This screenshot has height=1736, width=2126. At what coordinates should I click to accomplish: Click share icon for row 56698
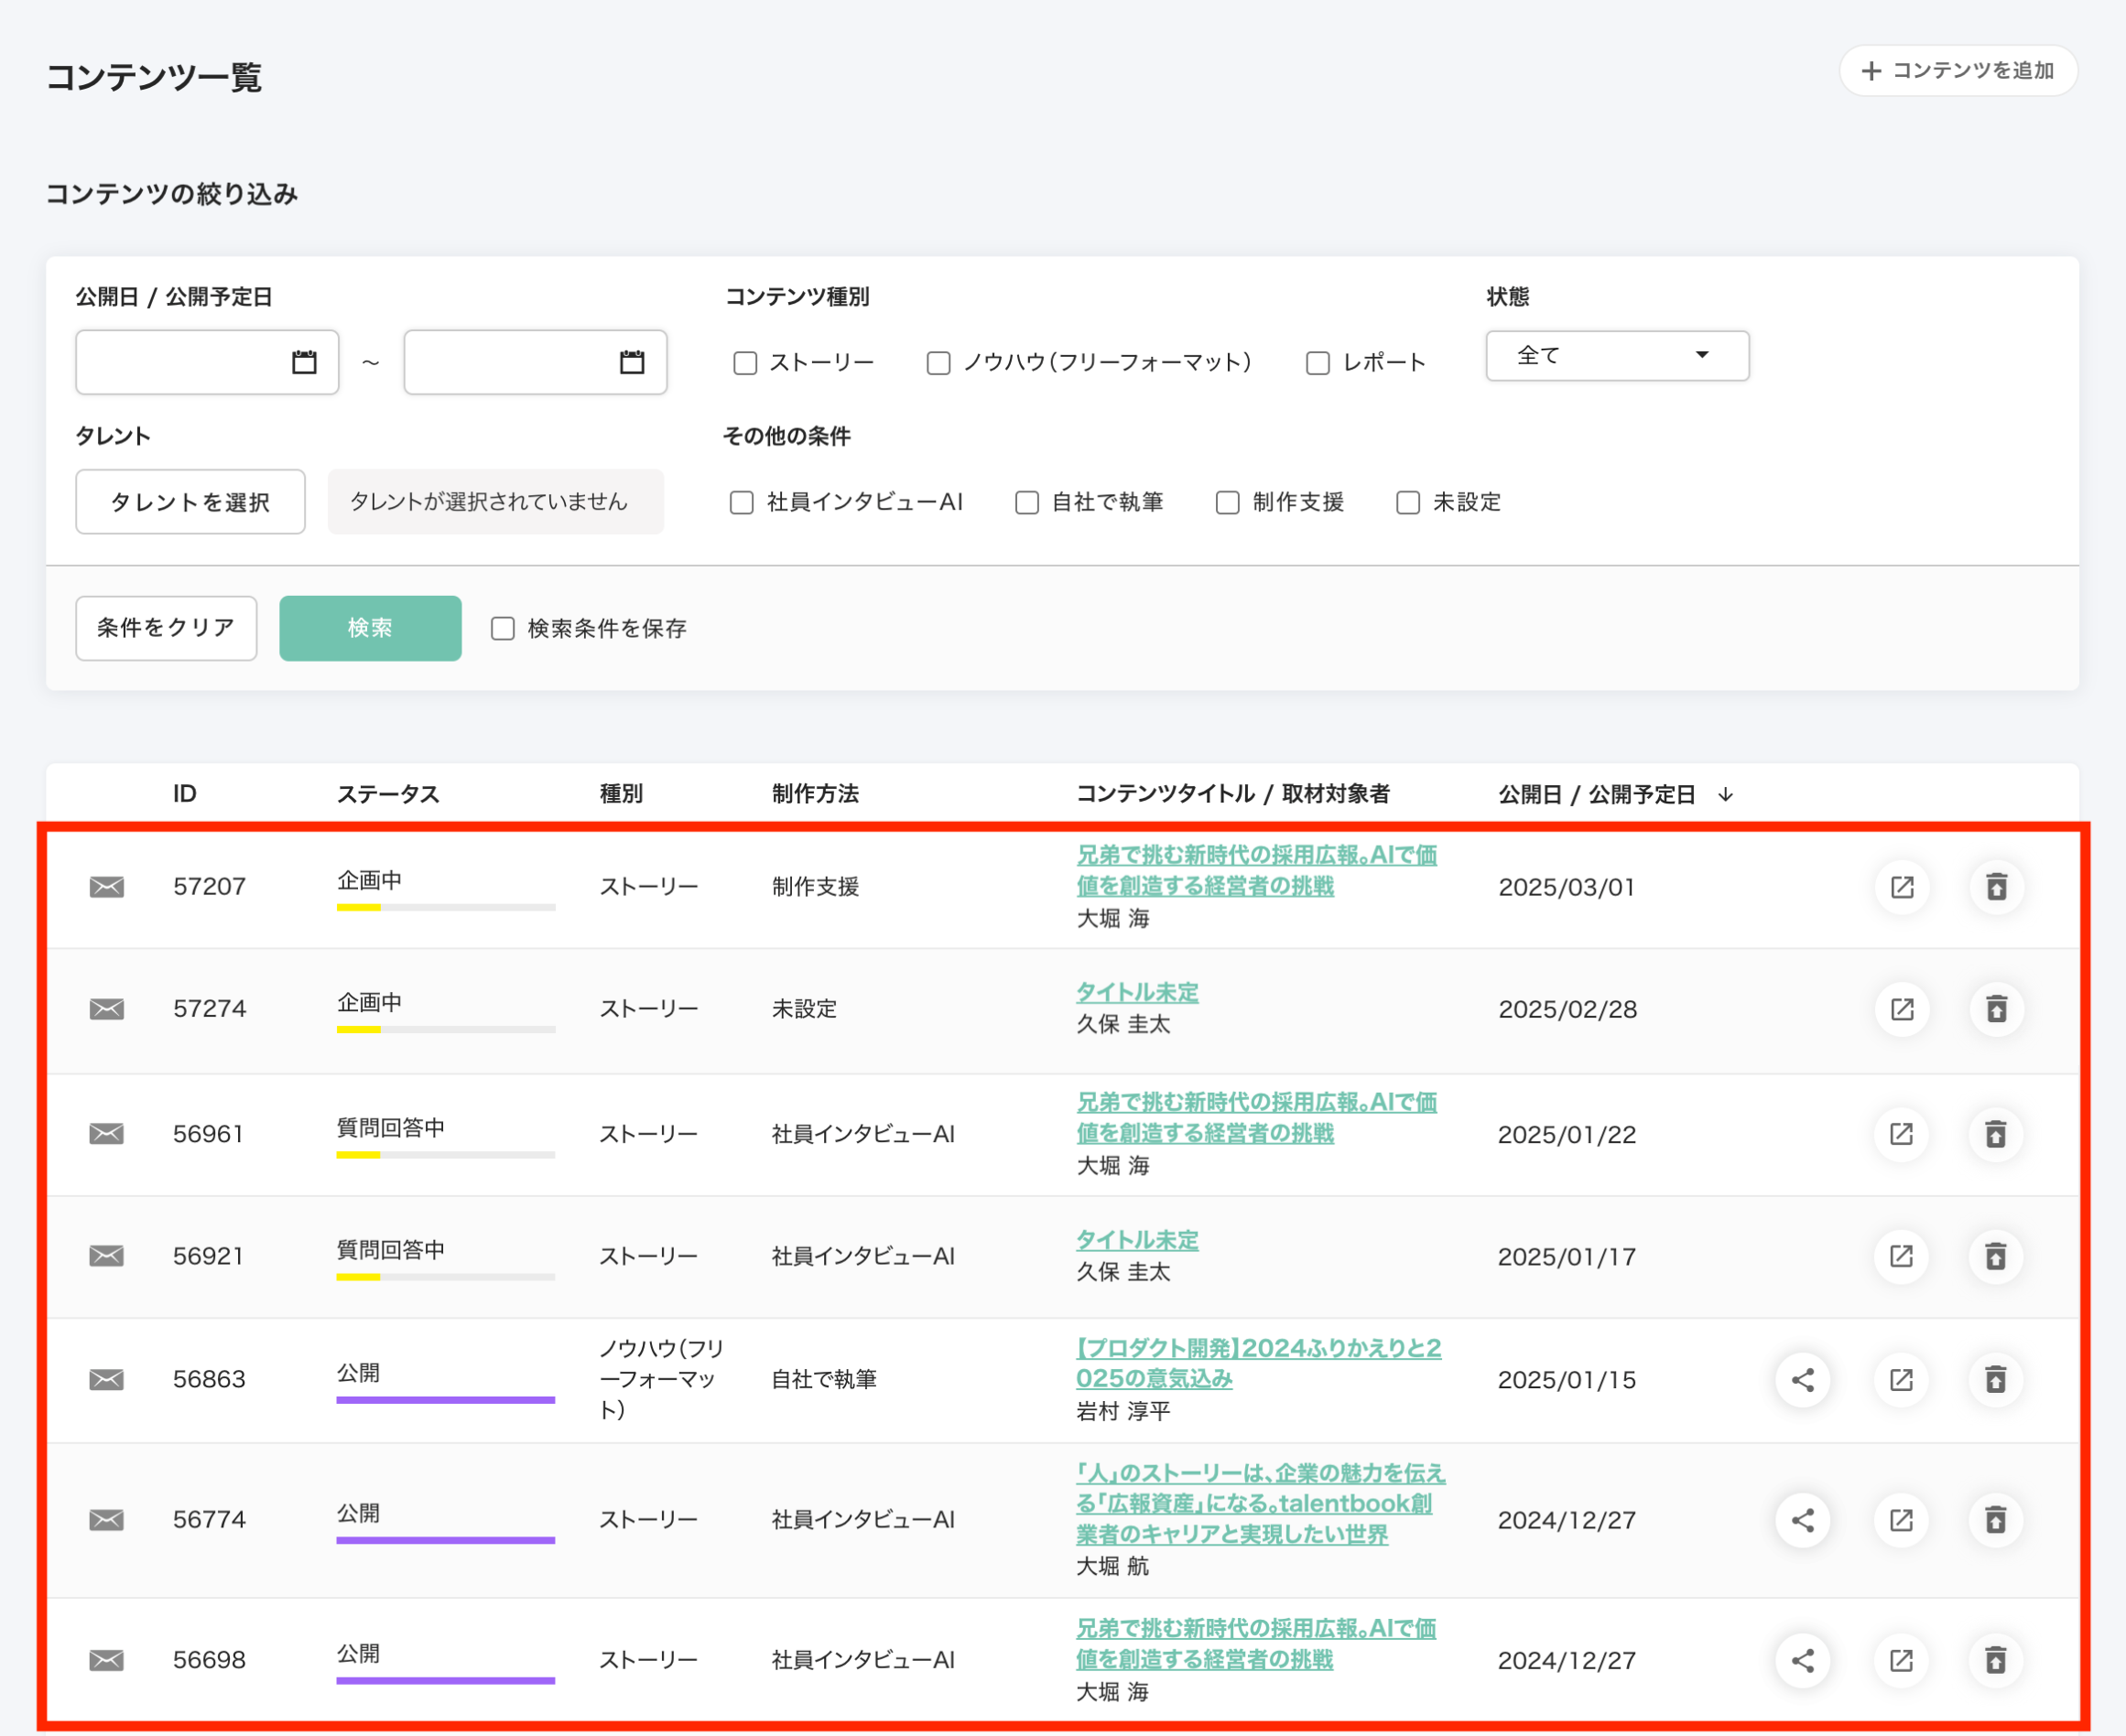tap(1803, 1660)
